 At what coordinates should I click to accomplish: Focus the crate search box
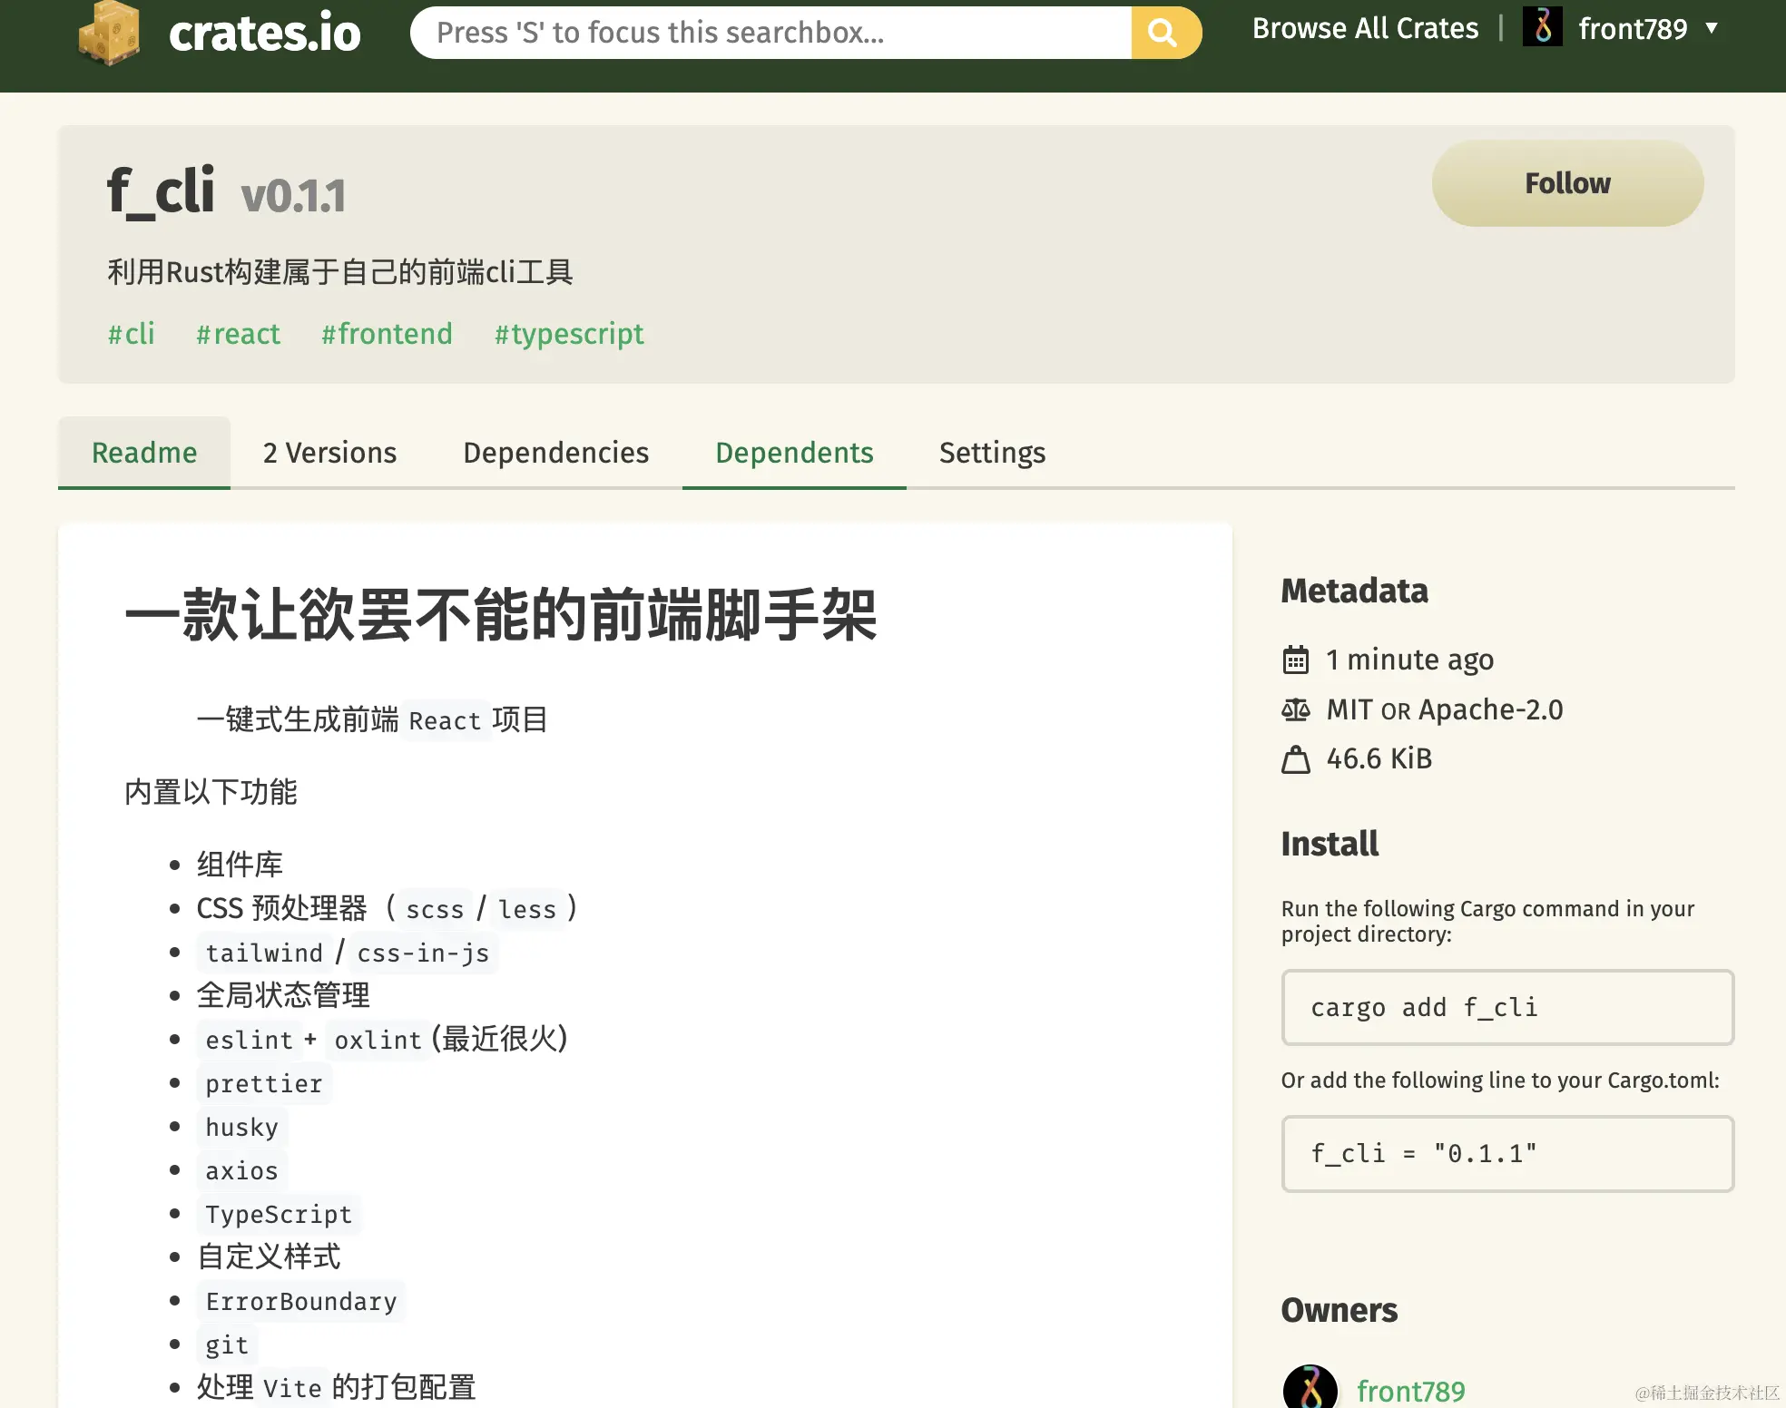[771, 33]
